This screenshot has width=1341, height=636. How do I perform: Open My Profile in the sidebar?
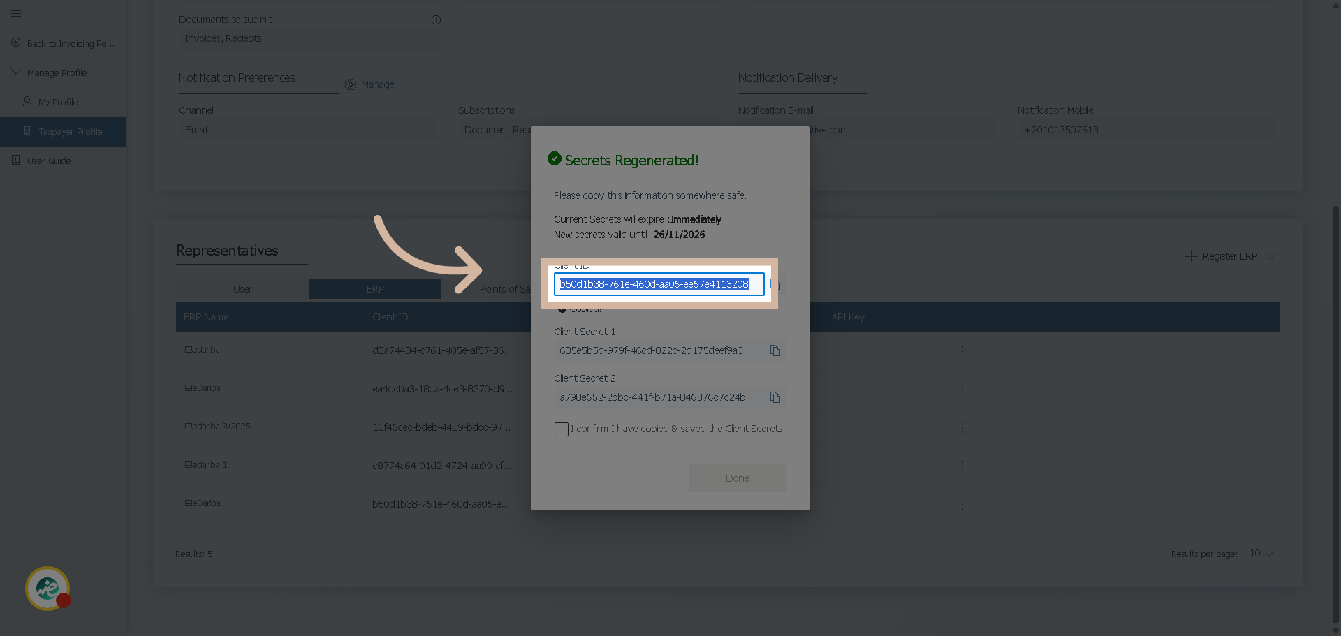tap(50, 102)
